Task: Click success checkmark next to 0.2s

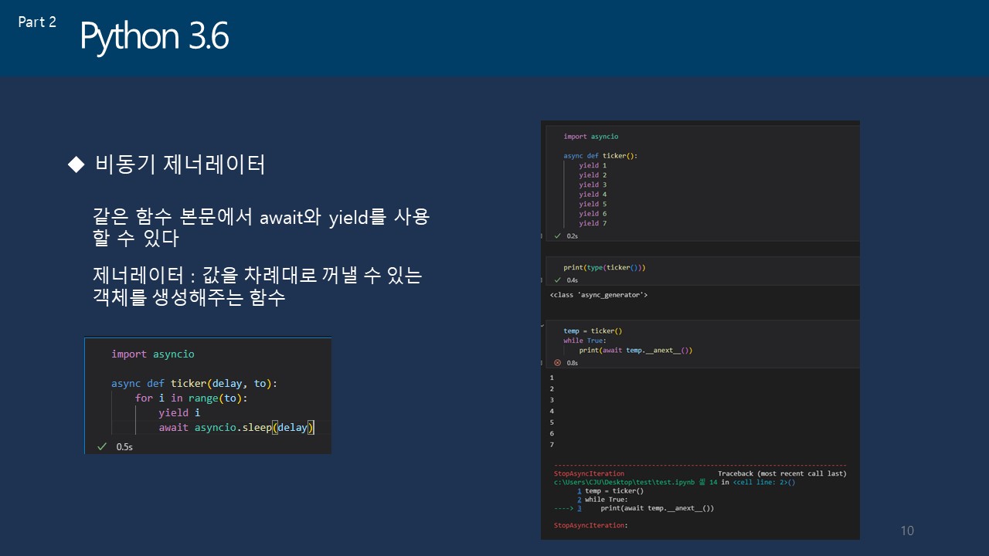Action: (557, 236)
